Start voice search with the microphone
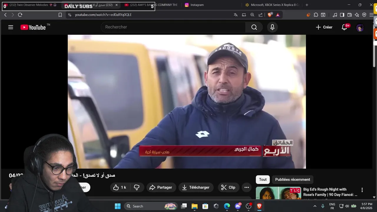Image resolution: width=377 pixels, height=212 pixels. [272, 27]
